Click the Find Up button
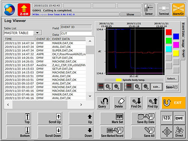The image size is (188, 141). tap(153, 103)
